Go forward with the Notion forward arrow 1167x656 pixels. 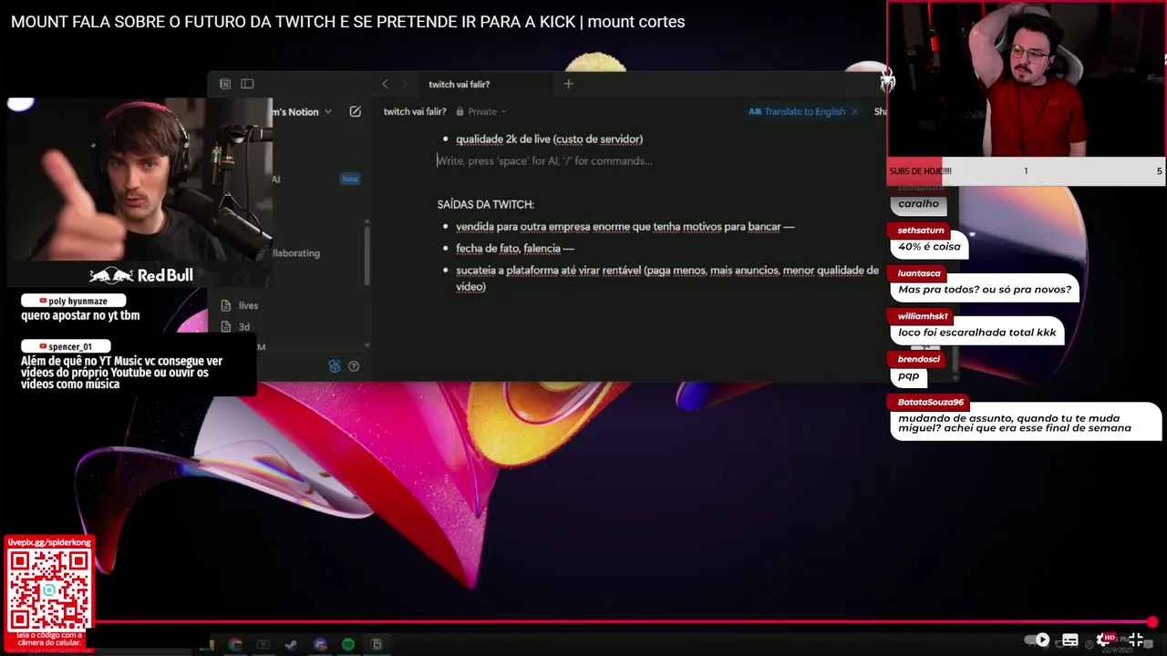coord(406,84)
